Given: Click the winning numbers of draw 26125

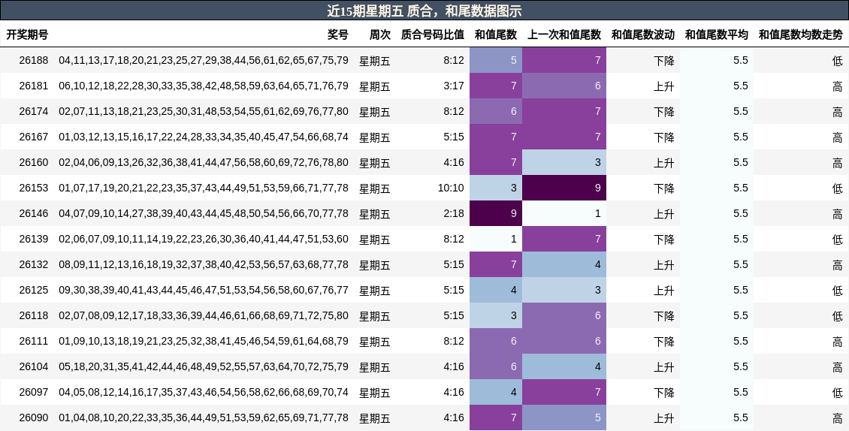Looking at the screenshot, I should click(204, 290).
